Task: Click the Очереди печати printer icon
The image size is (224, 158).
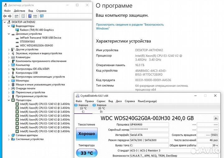Action: click(13, 88)
